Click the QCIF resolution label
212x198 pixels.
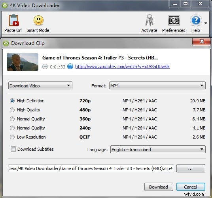[x=85, y=137]
